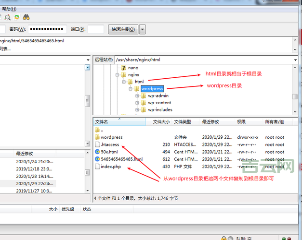The height and width of the screenshot is (240, 302).
Task: Focus the password (密码) field
Action: [47, 29]
